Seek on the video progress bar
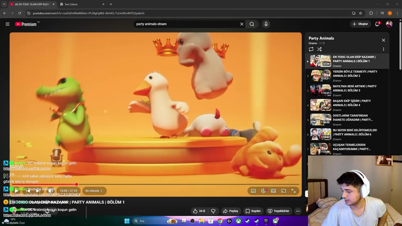Image resolution: width=402 pixels, height=226 pixels. [x=155, y=184]
